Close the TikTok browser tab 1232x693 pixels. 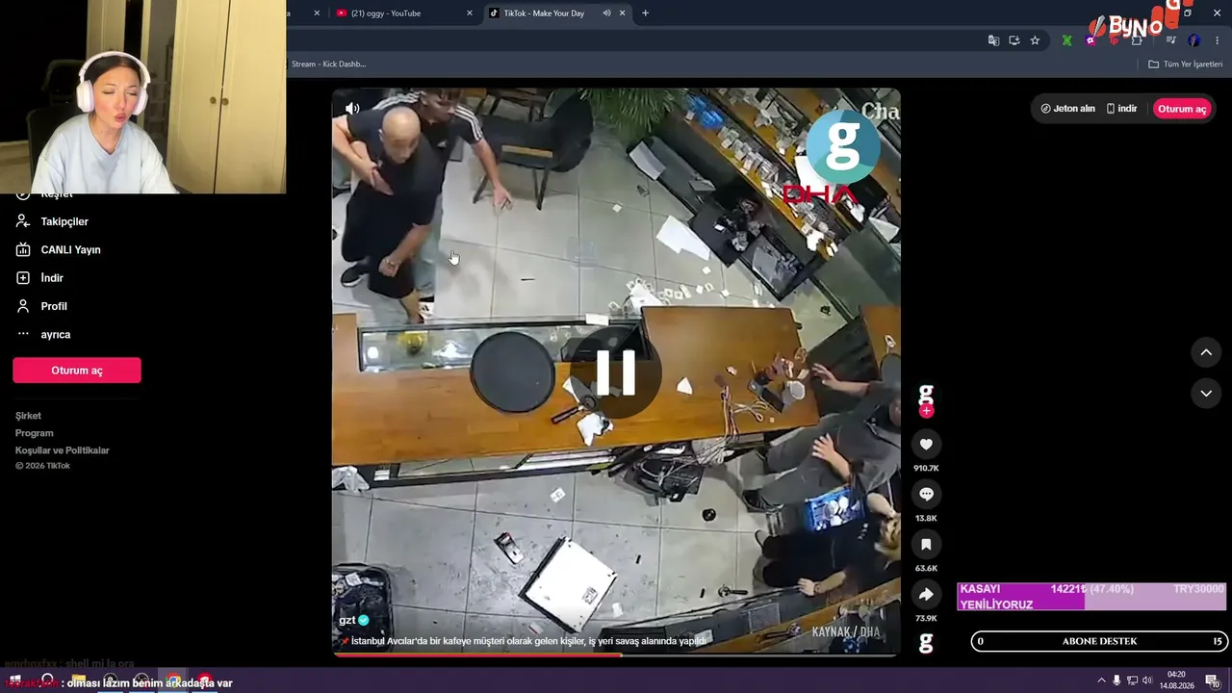[622, 13]
